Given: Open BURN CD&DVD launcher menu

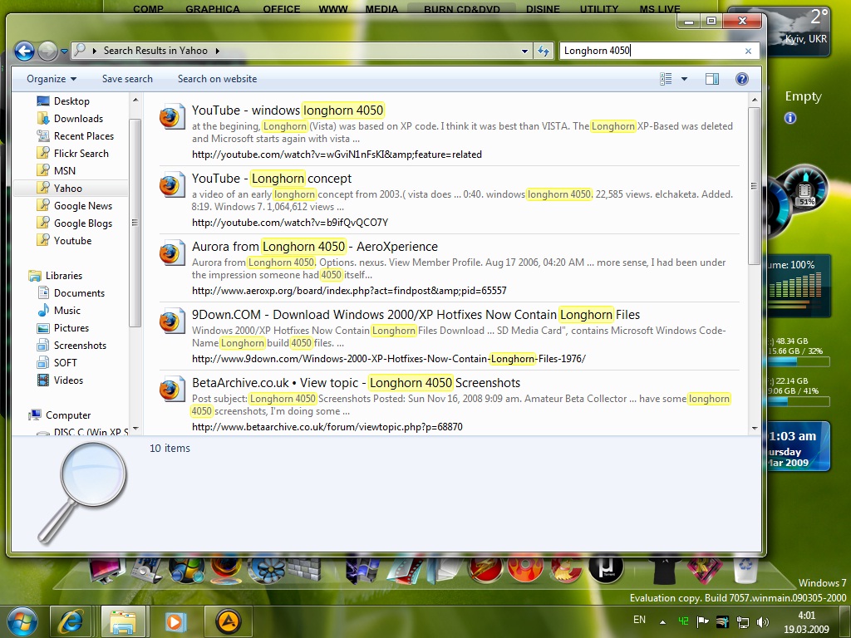Looking at the screenshot, I should [462, 8].
